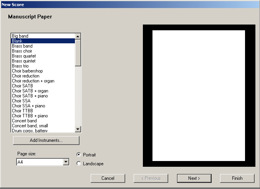
Task: Choose Brass band from the list
Action: [x=43, y=46]
